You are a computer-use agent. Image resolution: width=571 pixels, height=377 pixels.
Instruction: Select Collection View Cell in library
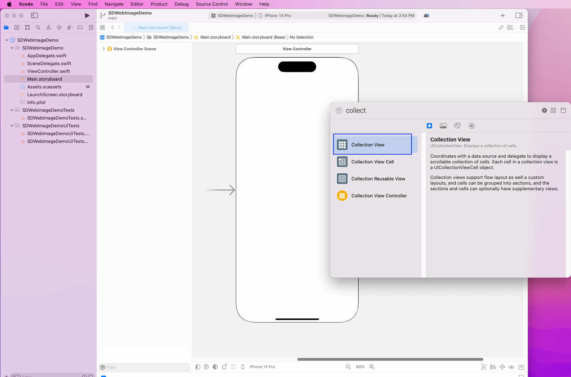point(372,162)
